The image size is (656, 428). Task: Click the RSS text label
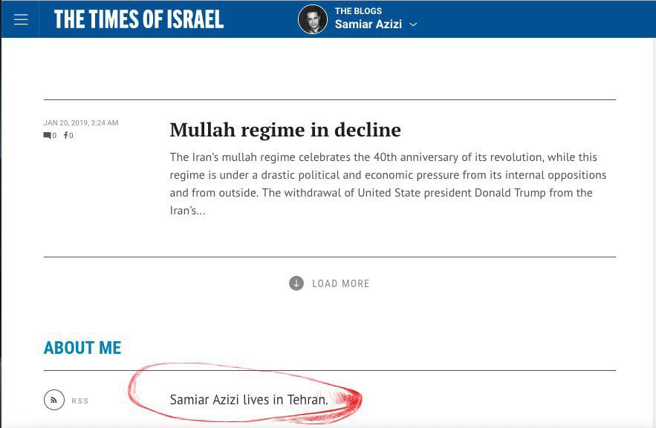(x=80, y=401)
